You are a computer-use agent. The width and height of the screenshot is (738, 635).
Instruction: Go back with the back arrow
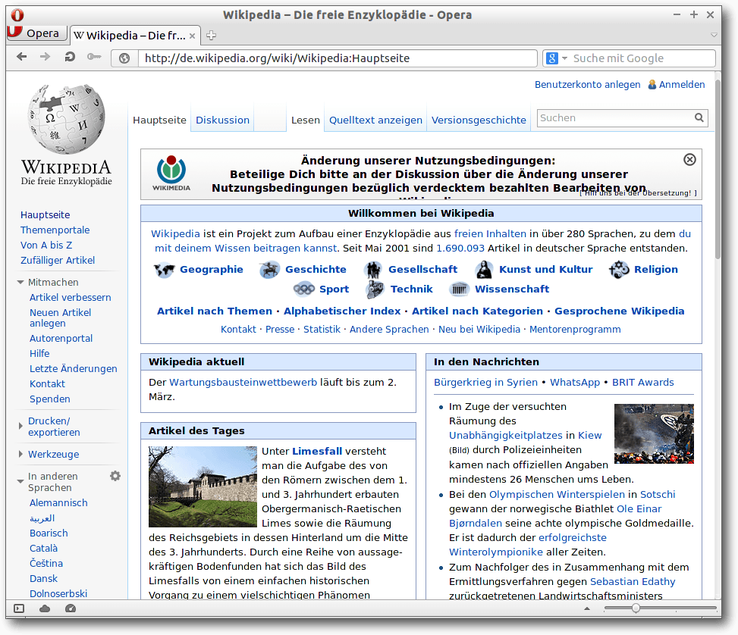coord(22,57)
